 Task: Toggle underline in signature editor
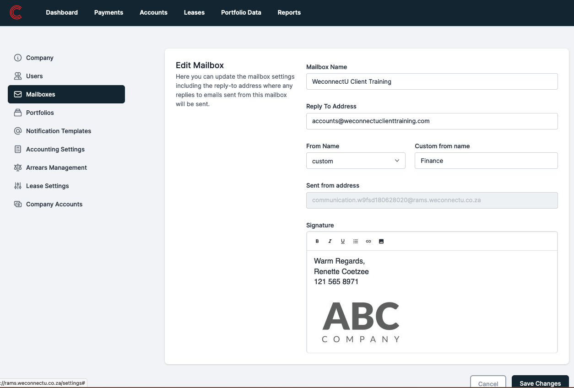(343, 241)
